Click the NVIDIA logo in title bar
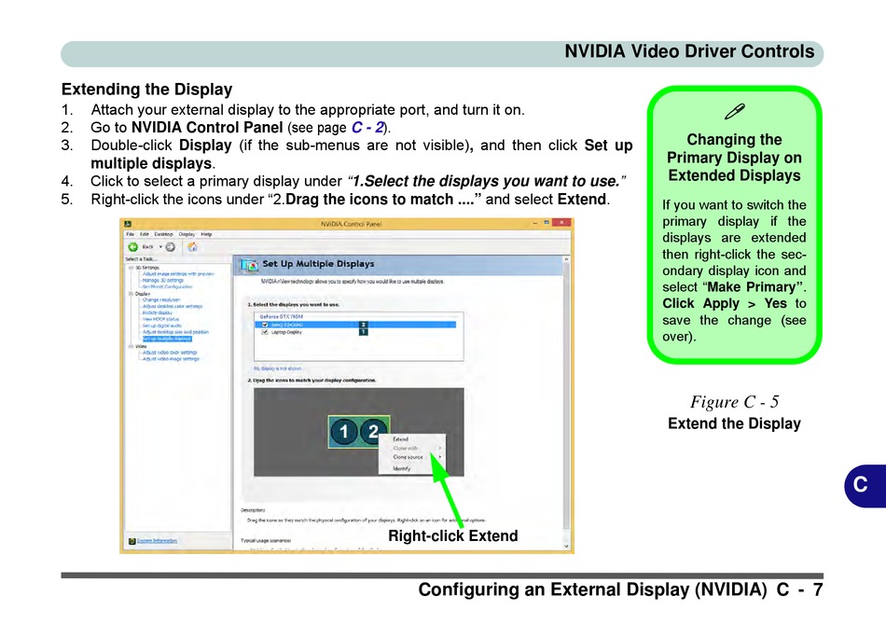Image resolution: width=886 pixels, height=624 pixels. pyautogui.click(x=128, y=224)
